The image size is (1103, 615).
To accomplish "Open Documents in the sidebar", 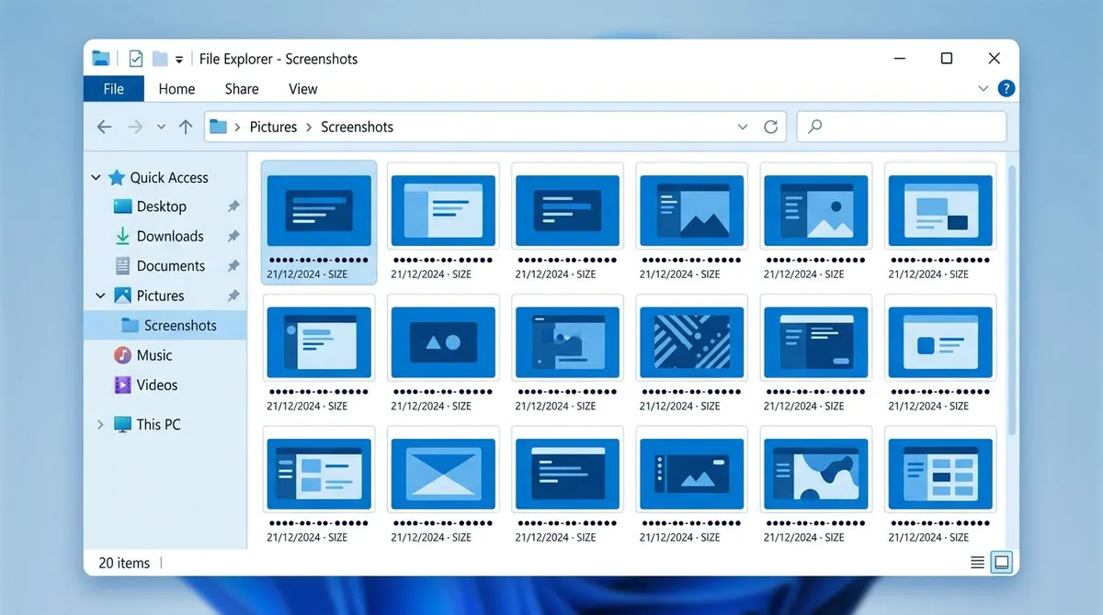I will pyautogui.click(x=170, y=266).
